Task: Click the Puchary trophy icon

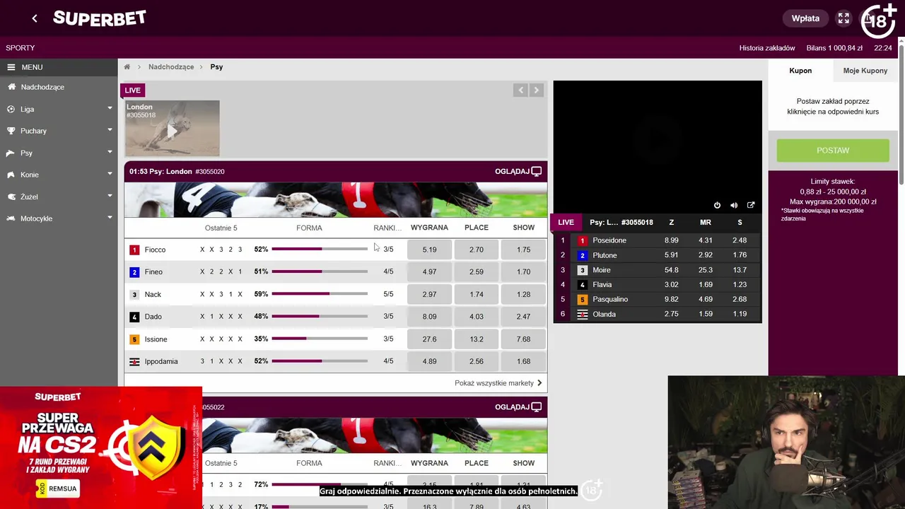Action: (11, 131)
